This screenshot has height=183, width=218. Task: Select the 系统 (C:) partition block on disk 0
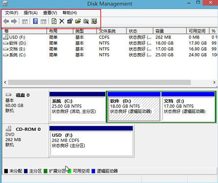pyautogui.click(x=77, y=107)
